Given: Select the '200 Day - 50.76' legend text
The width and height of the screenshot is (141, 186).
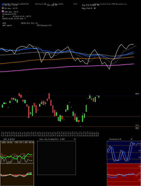Looking at the screenshot, I should click(11, 12).
